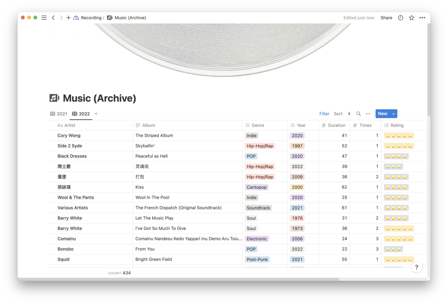
Task: Open the Times column header menu
Action: pyautogui.click(x=366, y=125)
